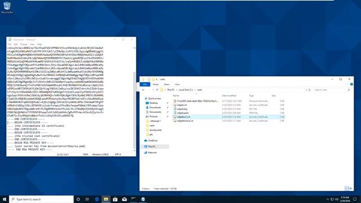Open the Home tab in Explorer ribbon
This screenshot has height=203, width=361.
(x=156, y=85)
